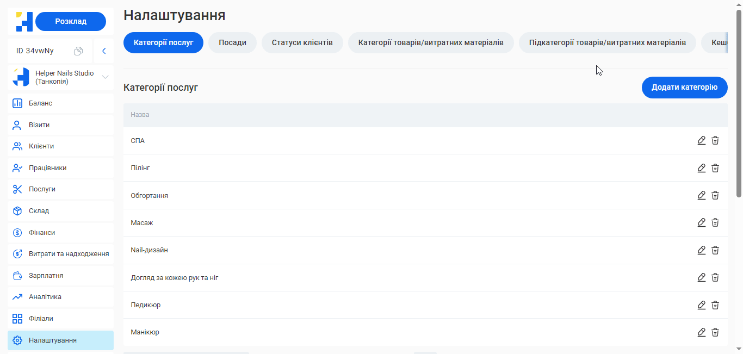
Task: Expand the Helper Nails Studio dropdown
Action: (x=105, y=77)
